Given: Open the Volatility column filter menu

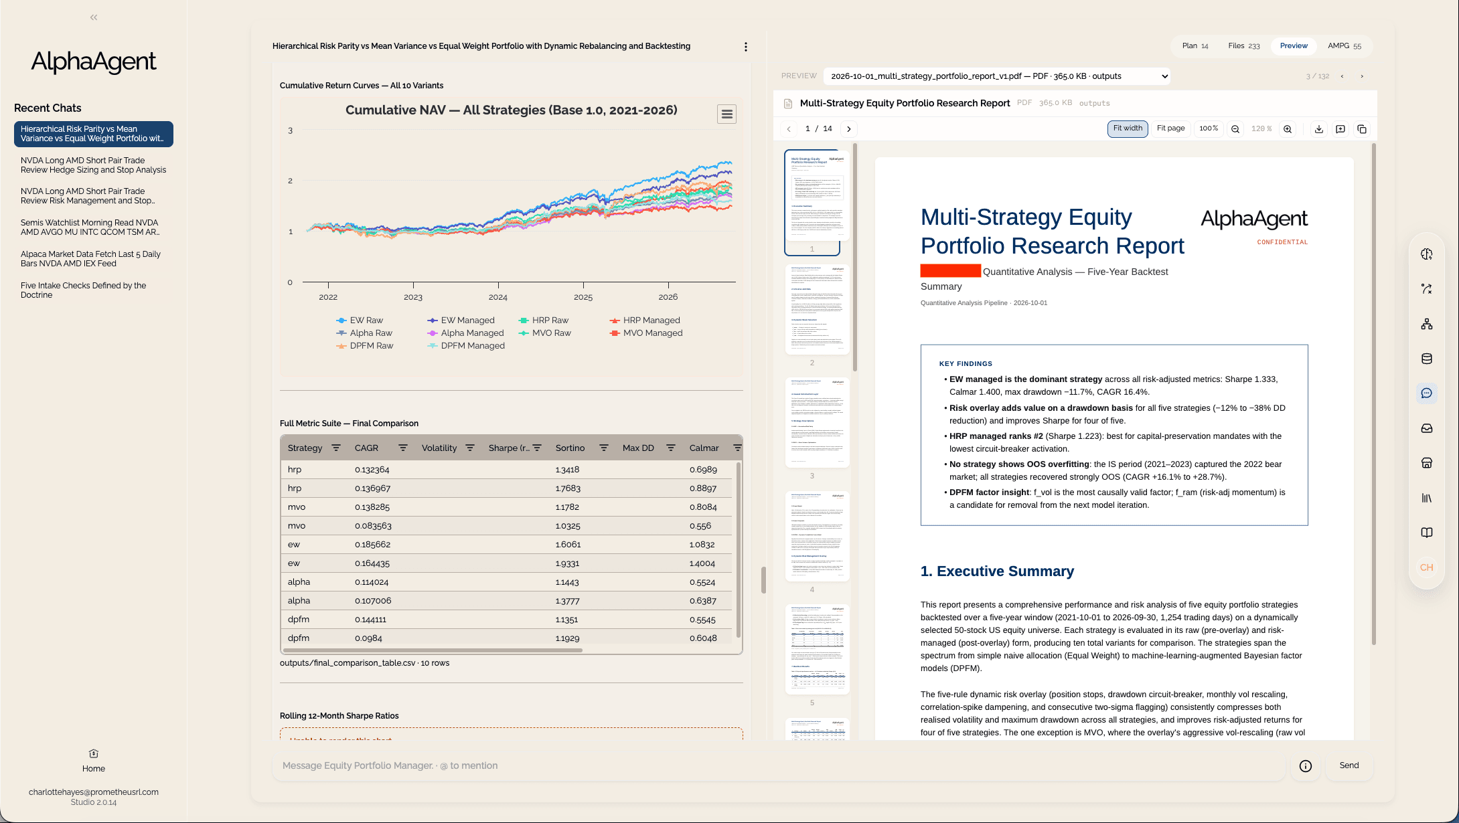Looking at the screenshot, I should [x=470, y=448].
